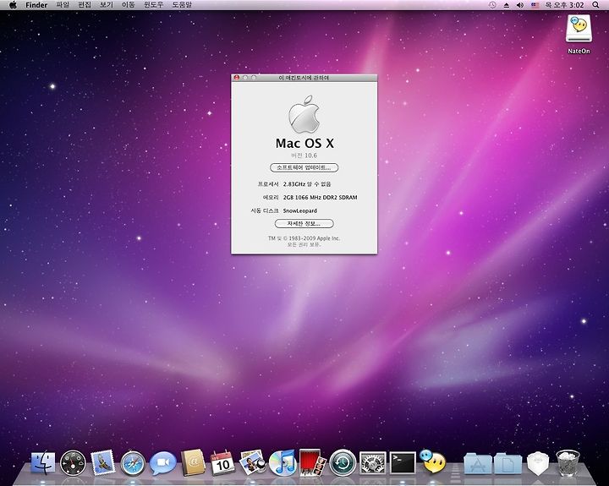Viewport: 609px width, 486px height.
Task: Click the 소프트웨어 업데이트... button
Action: click(304, 167)
